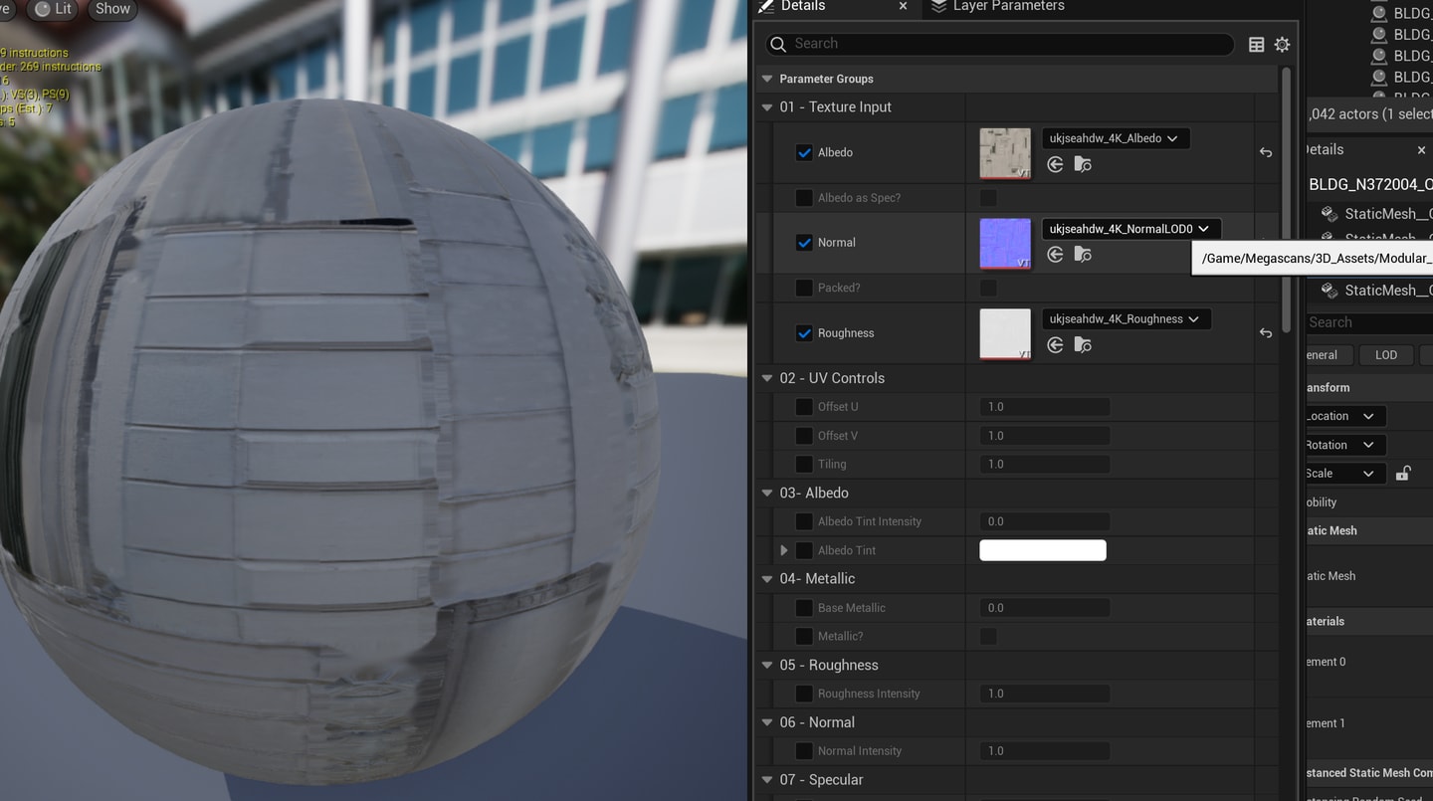Uncheck the Roughness texture parameter
Image resolution: width=1433 pixels, height=801 pixels.
(x=804, y=332)
